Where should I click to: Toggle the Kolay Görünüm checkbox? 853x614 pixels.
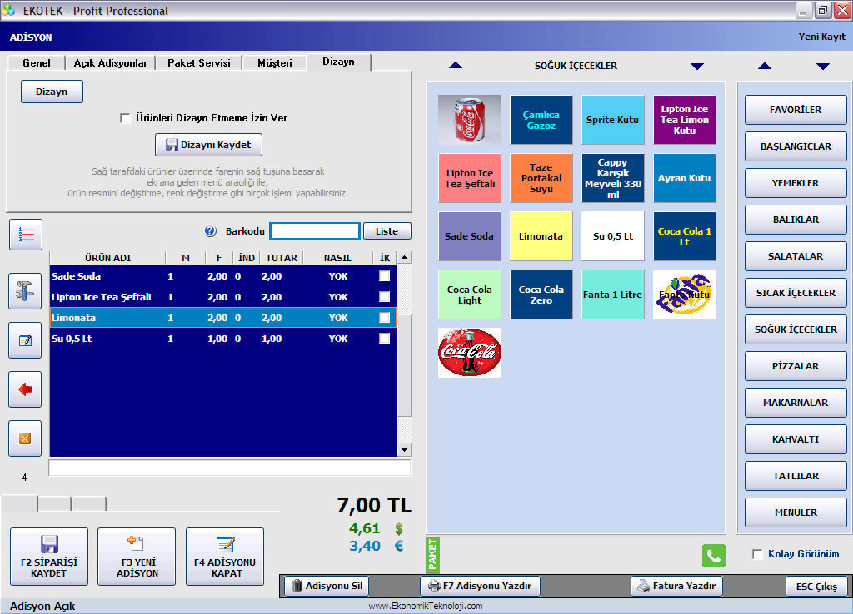(x=756, y=554)
